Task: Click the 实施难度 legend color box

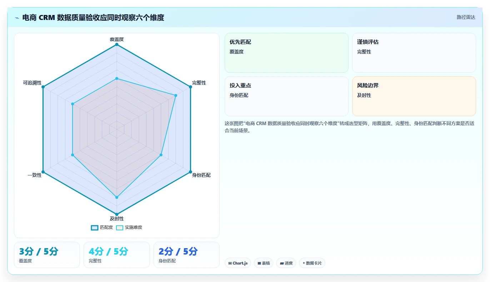Action: [120, 228]
